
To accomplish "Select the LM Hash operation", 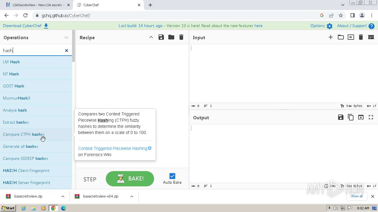I will [36, 62].
